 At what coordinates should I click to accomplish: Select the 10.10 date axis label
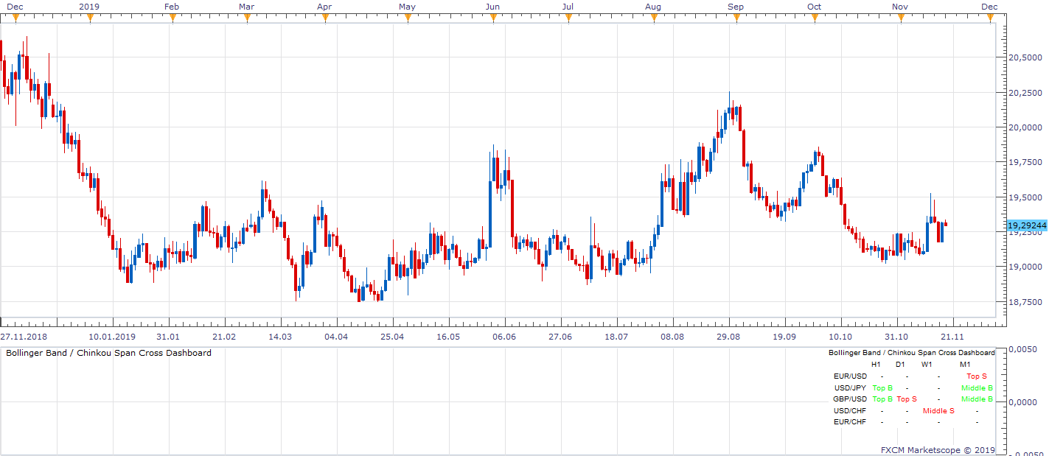click(x=840, y=336)
